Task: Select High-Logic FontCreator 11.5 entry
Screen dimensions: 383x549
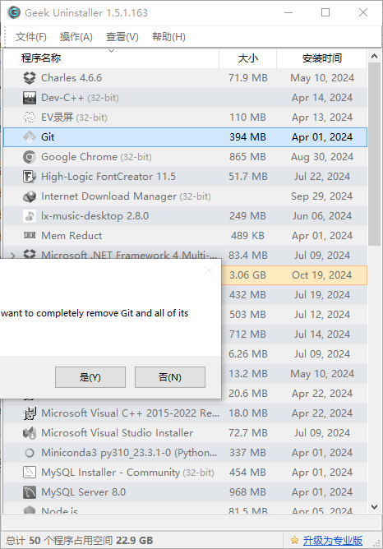Action: tap(108, 177)
